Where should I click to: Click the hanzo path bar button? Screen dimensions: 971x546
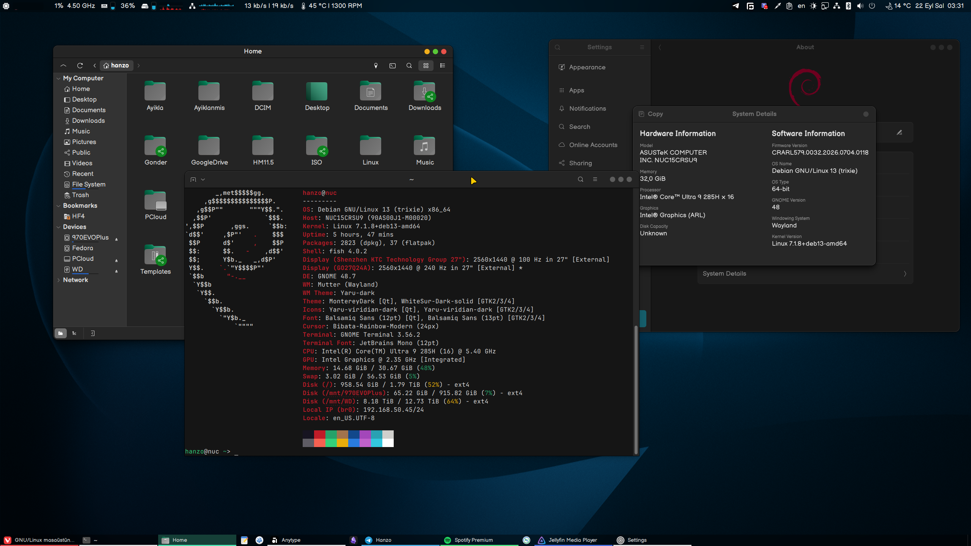(116, 66)
